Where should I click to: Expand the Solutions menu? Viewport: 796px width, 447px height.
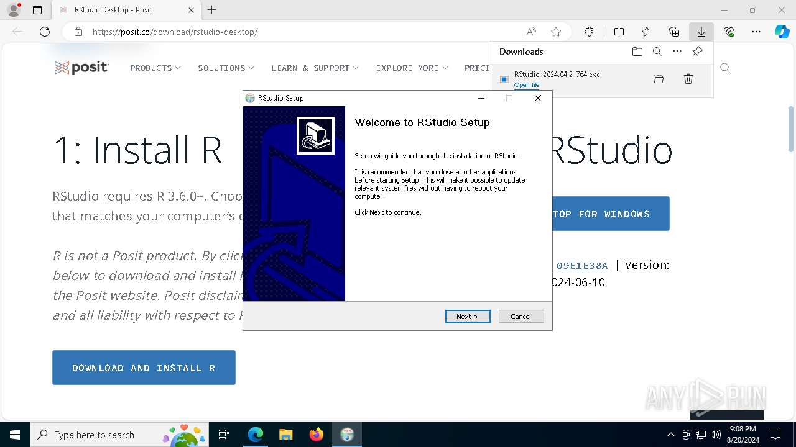point(226,68)
